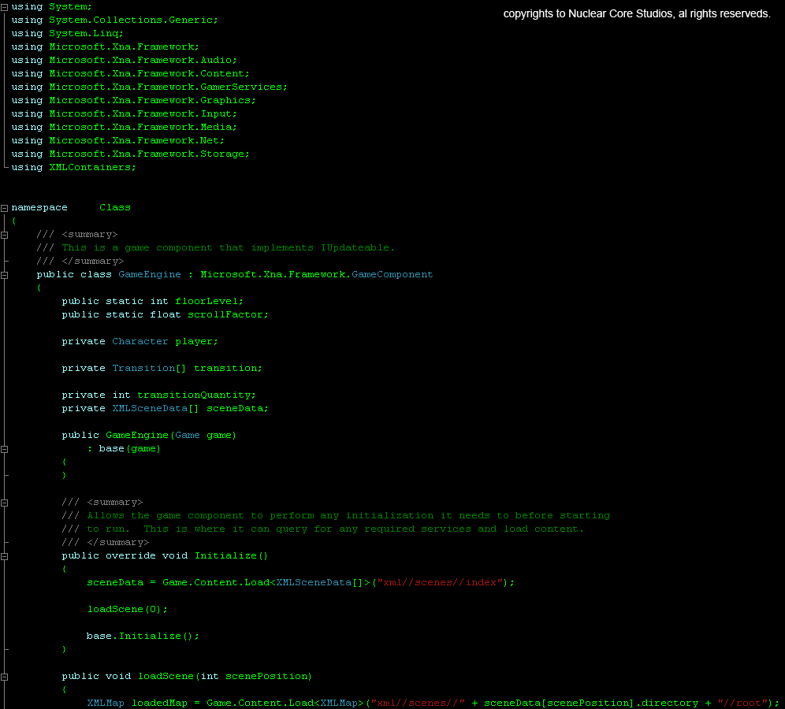Viewport: 785px width, 709px height.
Task: Click the string "xml//scenes//index"
Action: click(x=440, y=583)
